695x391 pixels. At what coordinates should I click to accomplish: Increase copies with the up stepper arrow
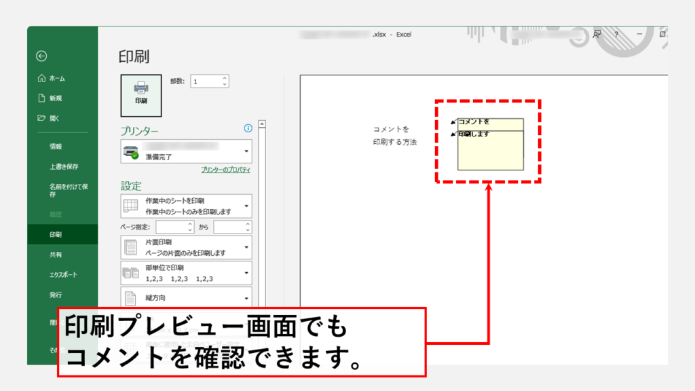coord(225,79)
